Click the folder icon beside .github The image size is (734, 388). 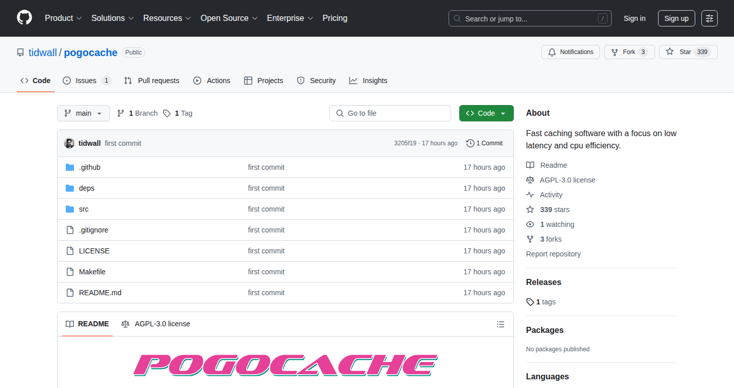[70, 167]
